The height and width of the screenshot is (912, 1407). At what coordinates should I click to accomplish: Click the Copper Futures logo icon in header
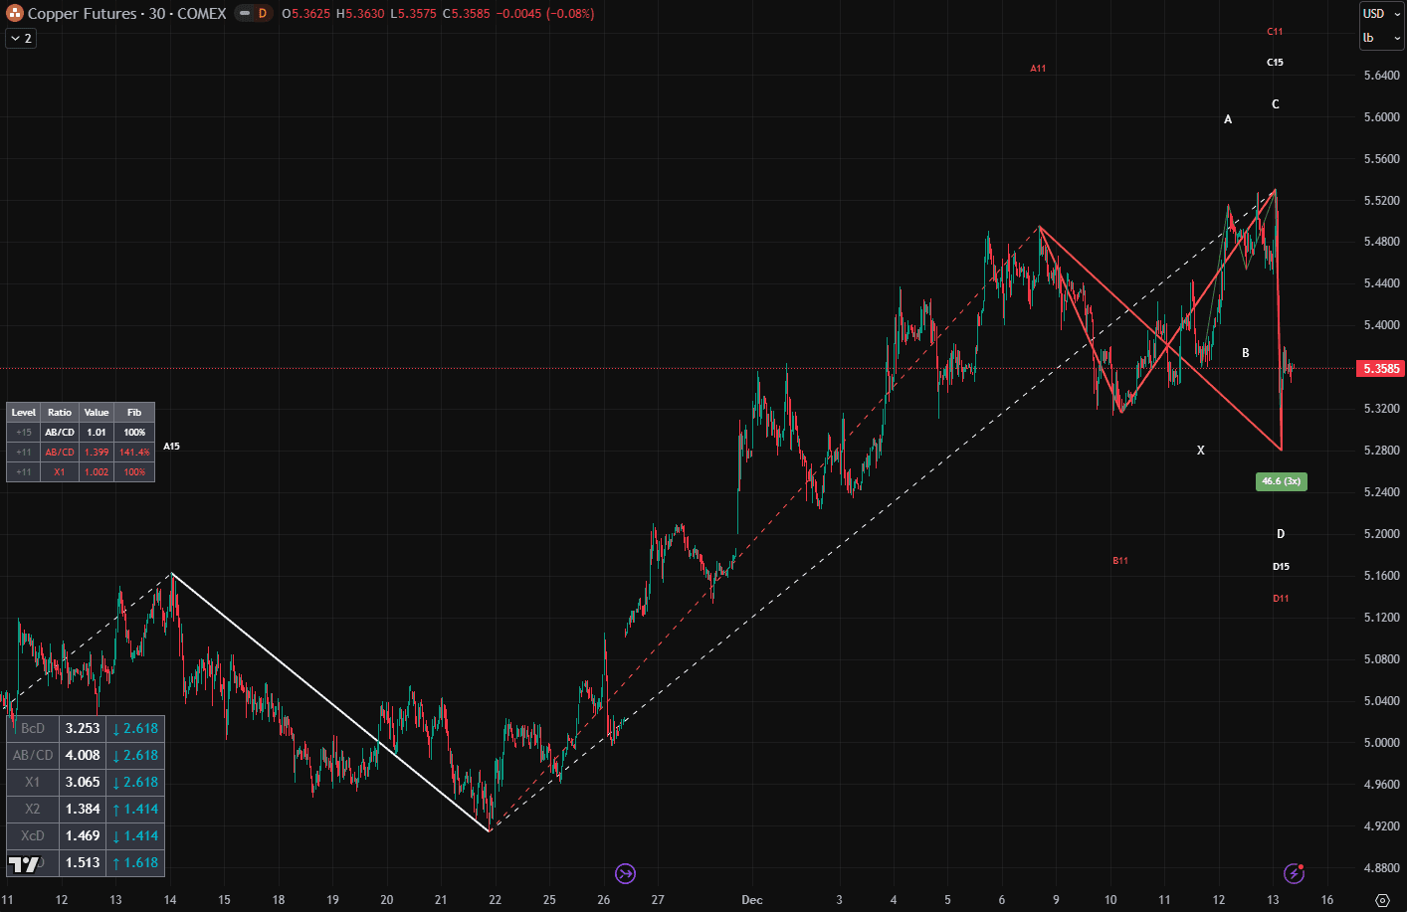pos(14,14)
